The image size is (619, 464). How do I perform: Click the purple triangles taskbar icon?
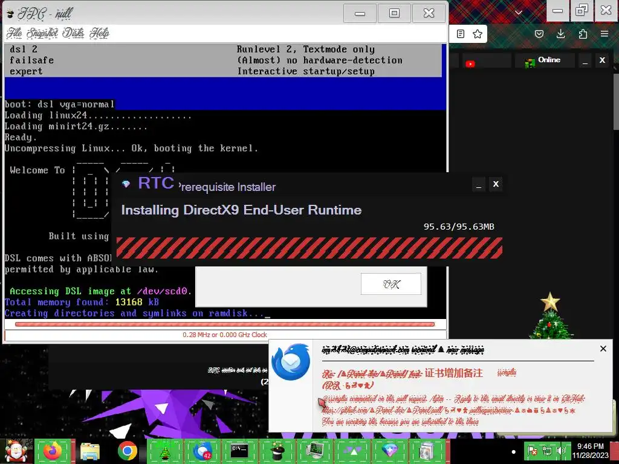[x=352, y=451]
